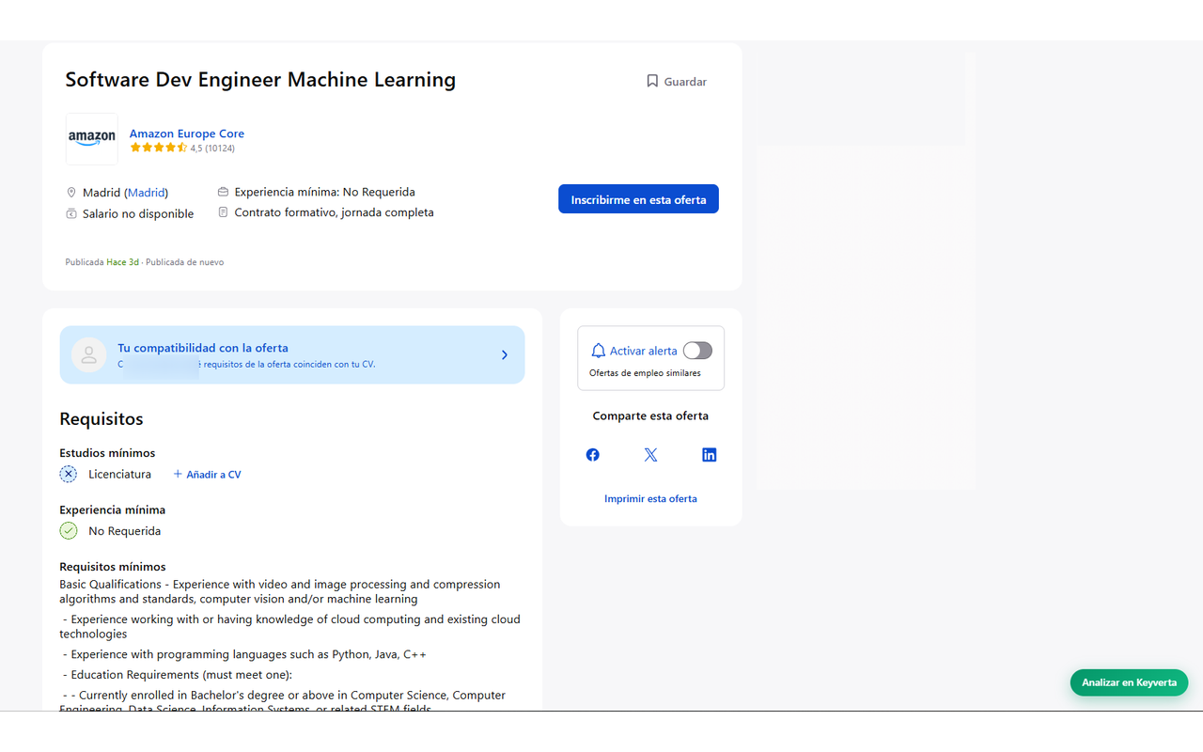Click the Comparte esta oferta heading
This screenshot has height=752, width=1203.
[650, 415]
